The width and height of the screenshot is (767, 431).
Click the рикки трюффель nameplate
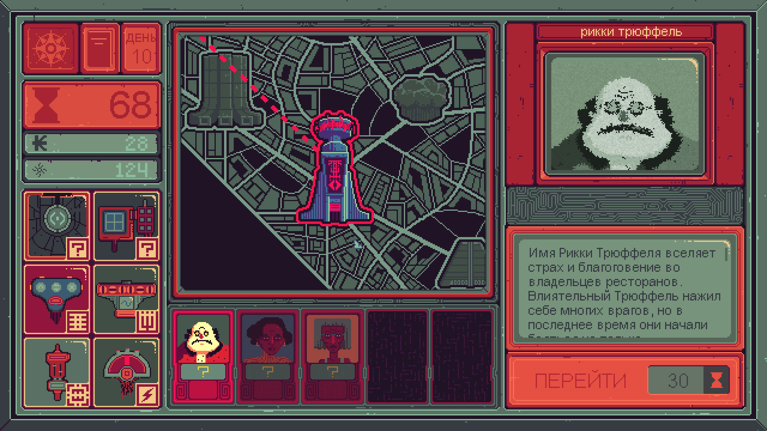[625, 32]
